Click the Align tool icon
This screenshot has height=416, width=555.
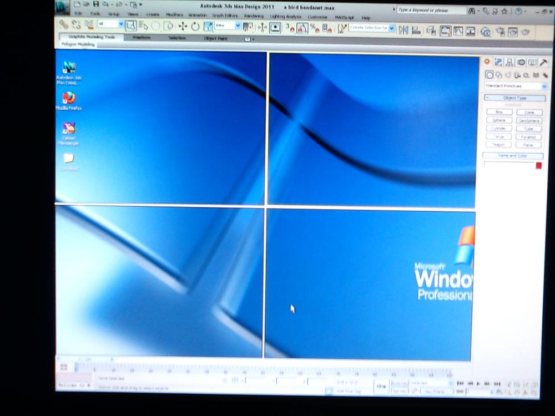click(416, 30)
